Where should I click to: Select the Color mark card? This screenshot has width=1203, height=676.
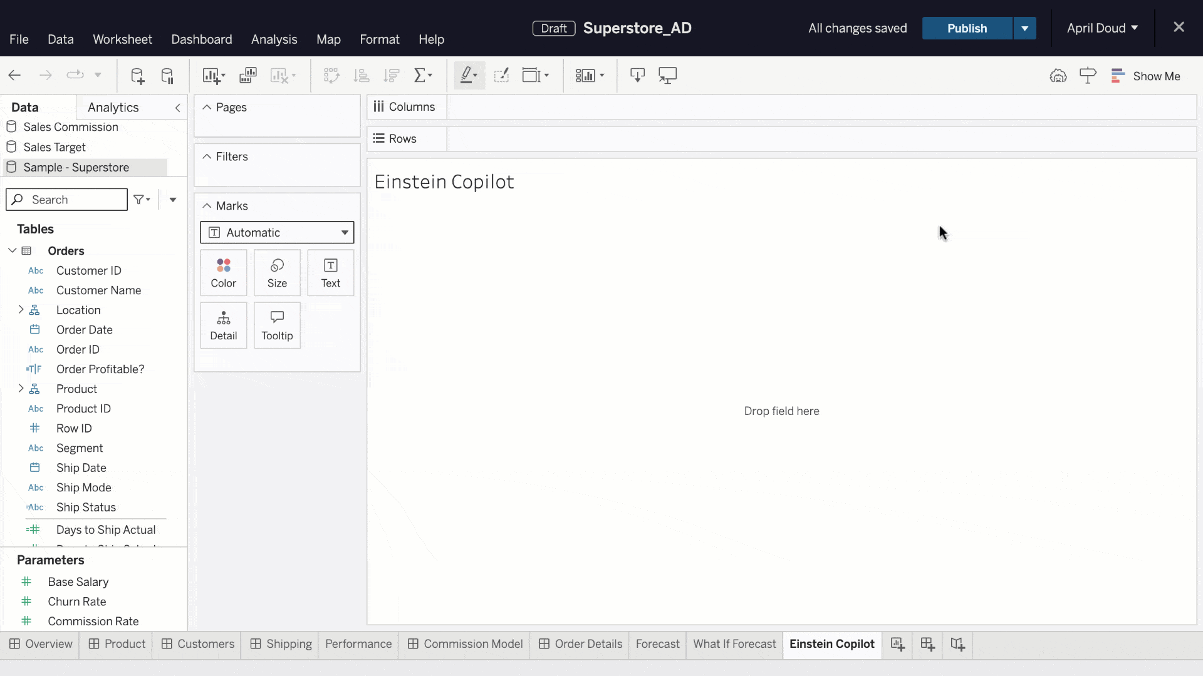click(x=223, y=272)
